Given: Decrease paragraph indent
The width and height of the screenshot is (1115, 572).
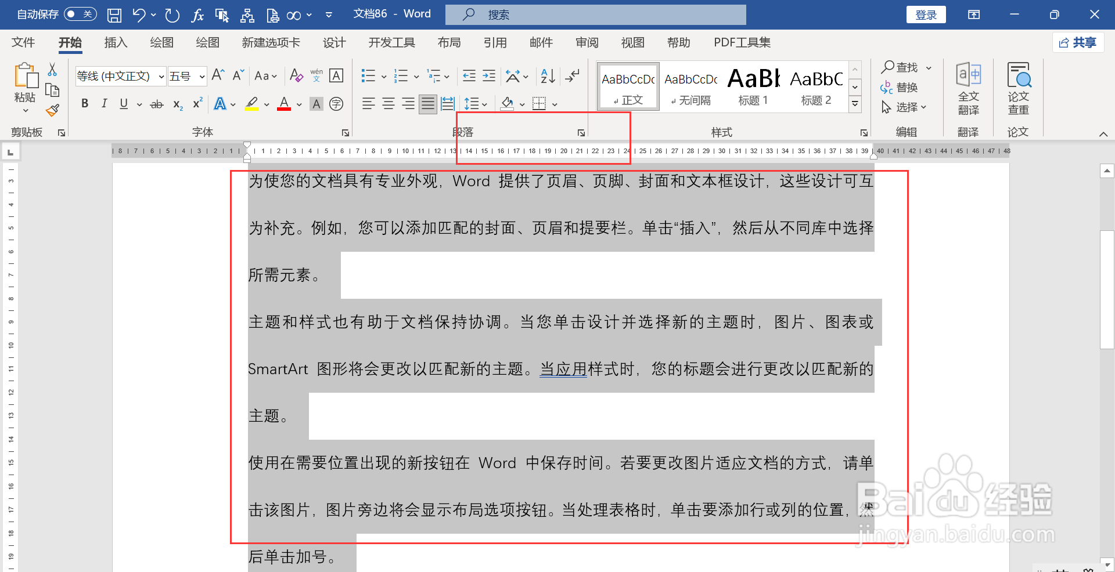Looking at the screenshot, I should pyautogui.click(x=469, y=75).
